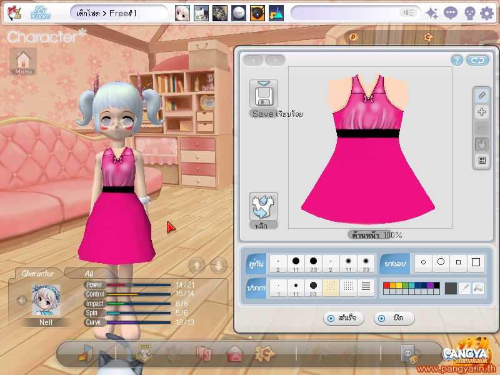Select hard round brush size 23
This screenshot has width=500, height=375.
click(x=314, y=263)
